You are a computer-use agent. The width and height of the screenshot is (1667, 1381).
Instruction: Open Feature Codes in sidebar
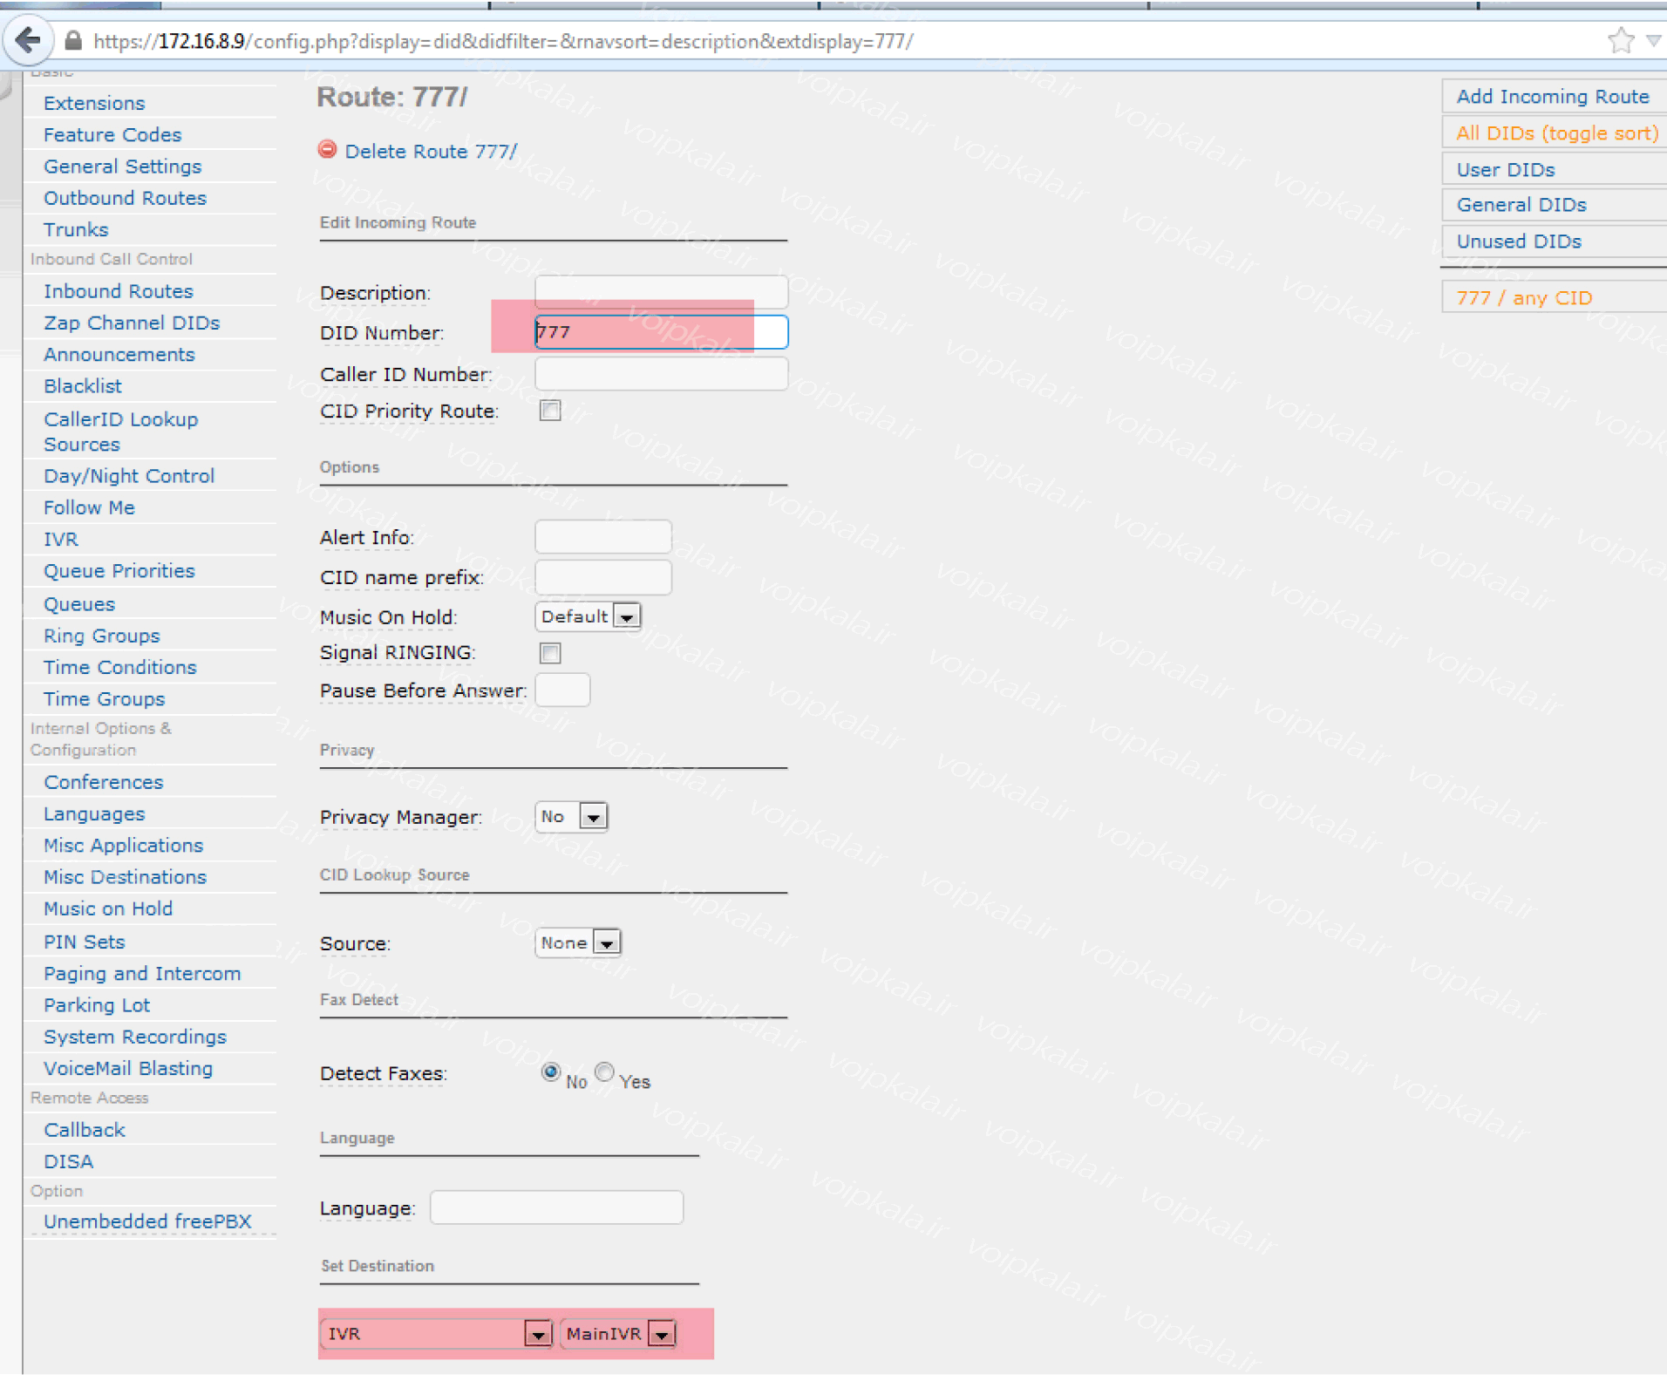pos(112,135)
